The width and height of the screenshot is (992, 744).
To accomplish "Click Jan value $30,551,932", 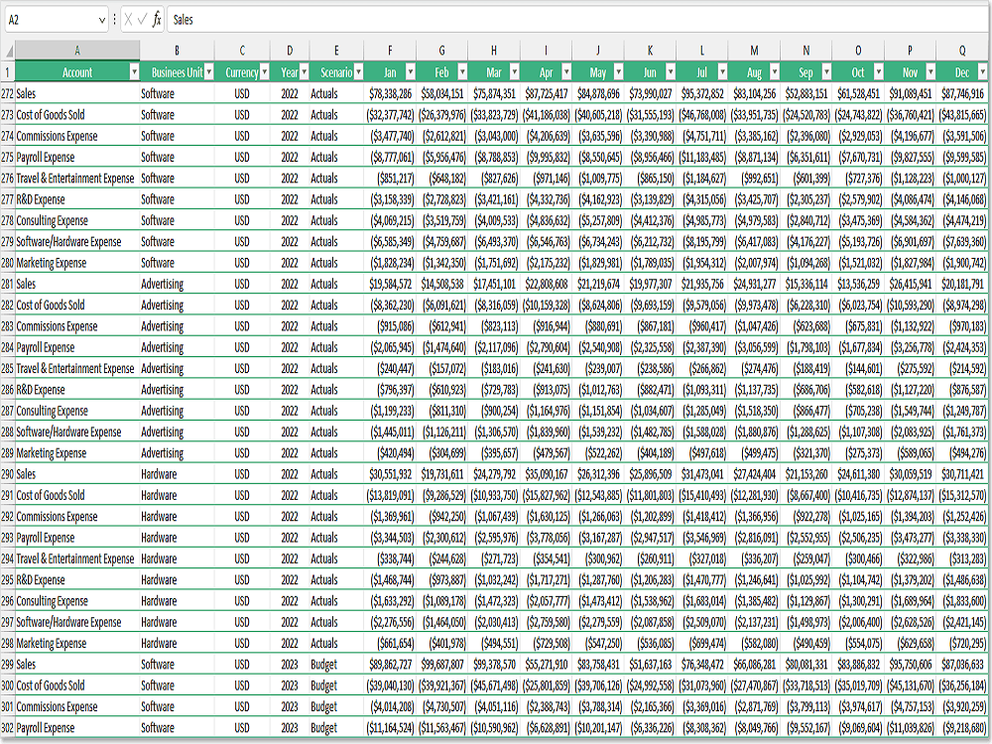I will [390, 474].
